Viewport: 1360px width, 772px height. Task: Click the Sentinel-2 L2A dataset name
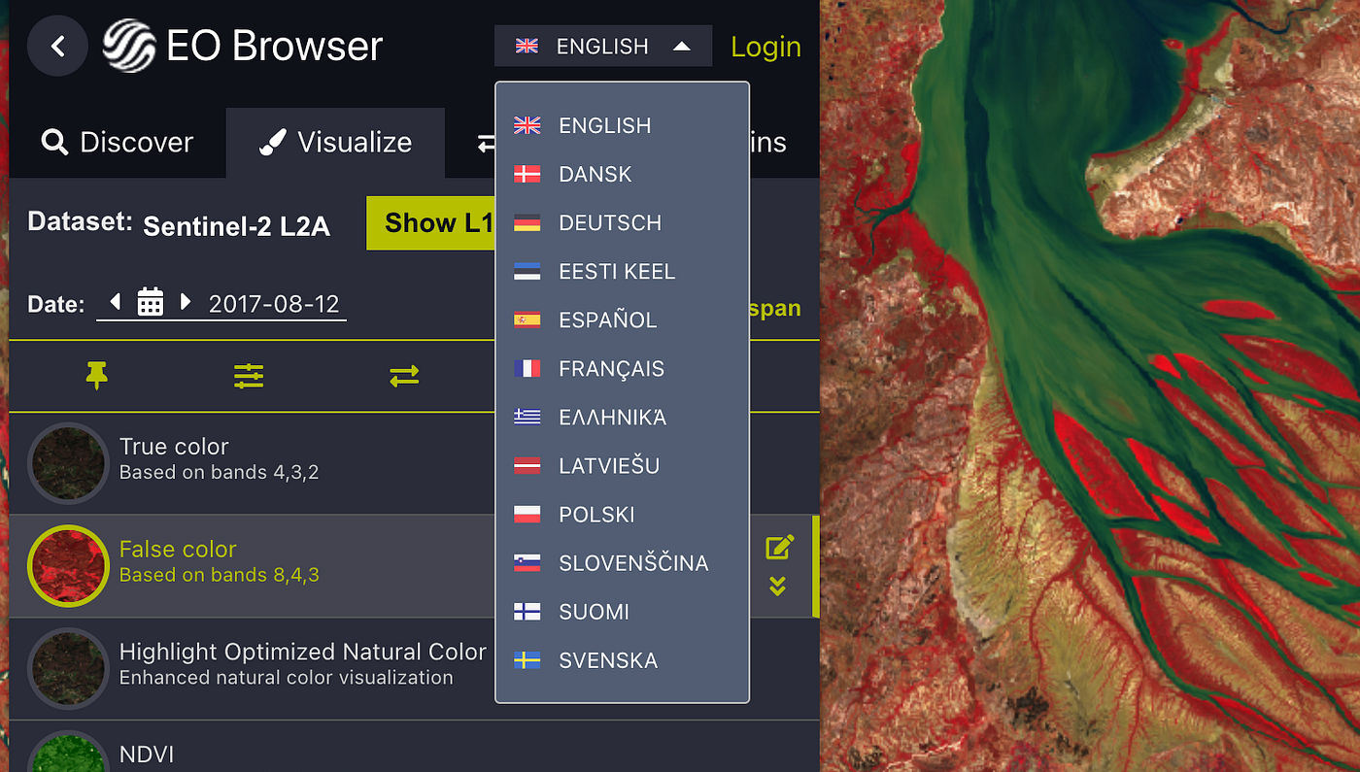point(236,226)
